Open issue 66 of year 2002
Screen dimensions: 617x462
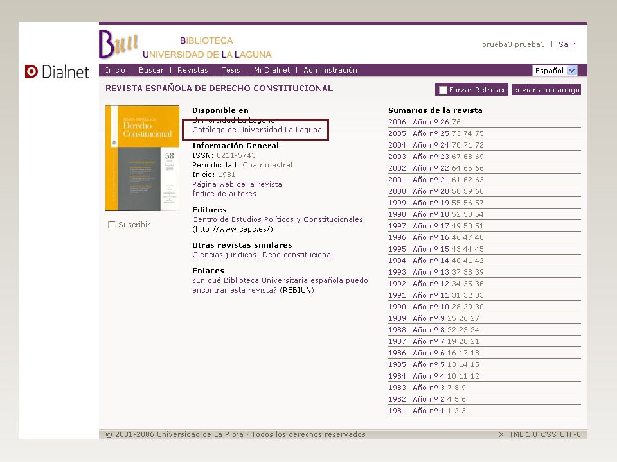(479, 168)
